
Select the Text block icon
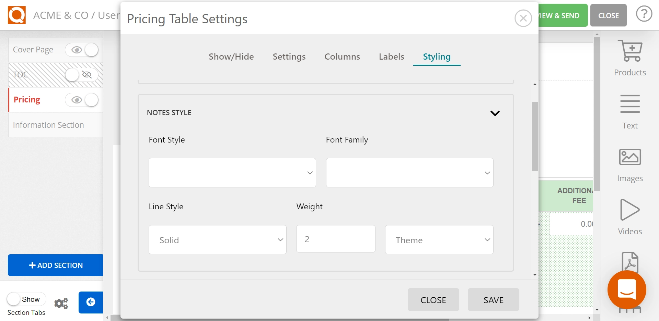[629, 104]
